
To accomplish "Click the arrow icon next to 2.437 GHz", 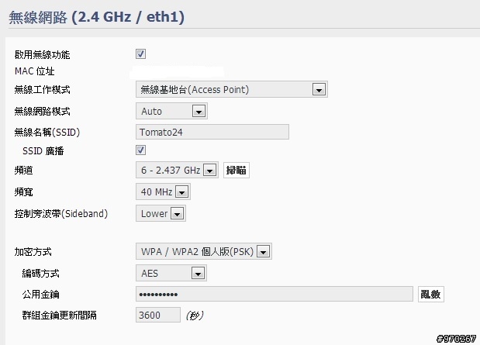I will (209, 171).
